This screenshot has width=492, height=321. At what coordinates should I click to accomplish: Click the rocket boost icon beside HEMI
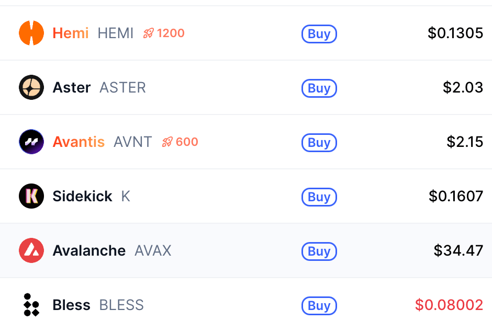click(x=149, y=33)
